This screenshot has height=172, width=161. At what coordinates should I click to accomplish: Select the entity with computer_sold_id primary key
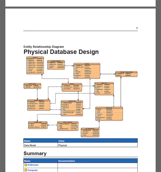(x=72, y=108)
